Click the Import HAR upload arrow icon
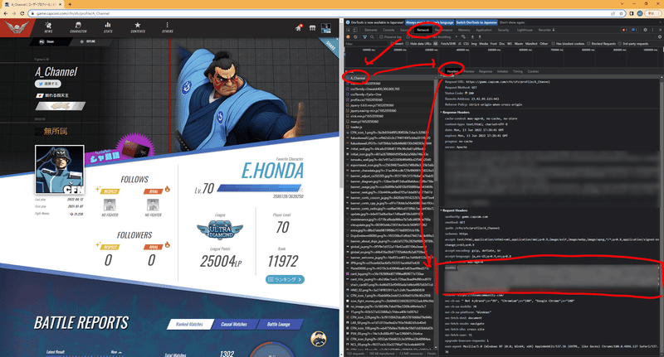Viewport: 664px width, 357px height. [x=472, y=36]
